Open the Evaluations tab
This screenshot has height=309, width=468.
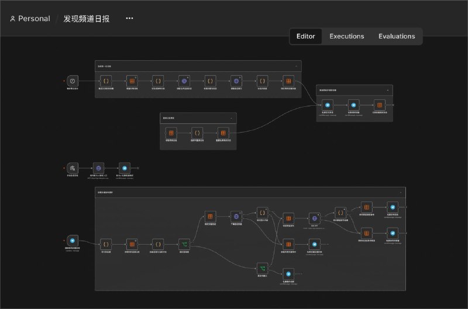397,36
